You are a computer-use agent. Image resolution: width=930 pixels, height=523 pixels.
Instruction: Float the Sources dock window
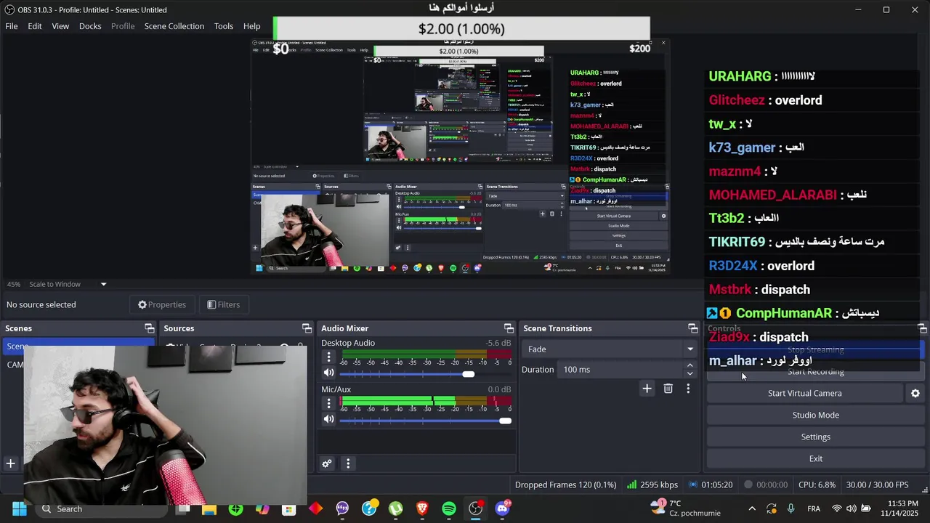(x=307, y=328)
